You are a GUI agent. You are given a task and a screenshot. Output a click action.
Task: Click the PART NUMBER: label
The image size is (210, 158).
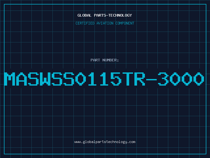pyautogui.click(x=104, y=60)
